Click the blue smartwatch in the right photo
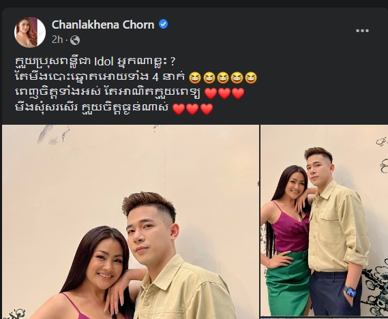 click(x=350, y=292)
